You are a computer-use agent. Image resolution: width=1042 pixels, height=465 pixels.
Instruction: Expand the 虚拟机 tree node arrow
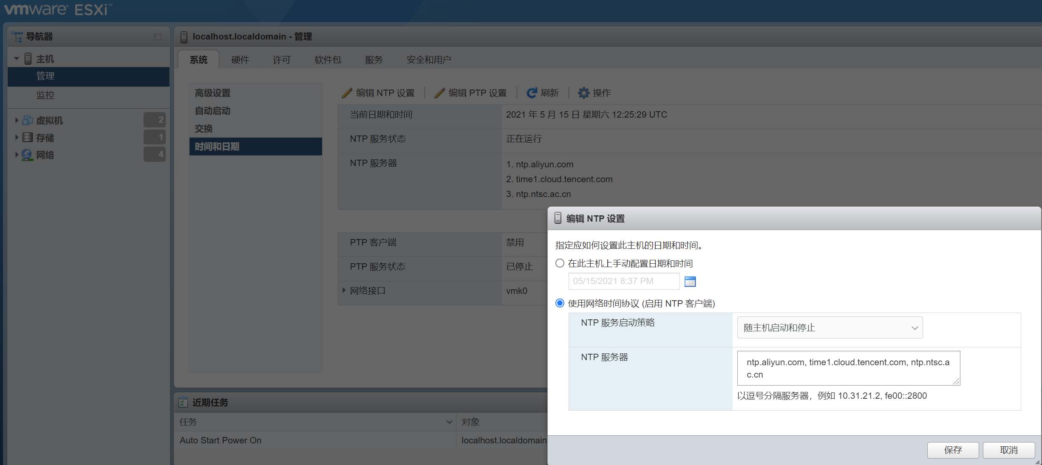coord(17,120)
